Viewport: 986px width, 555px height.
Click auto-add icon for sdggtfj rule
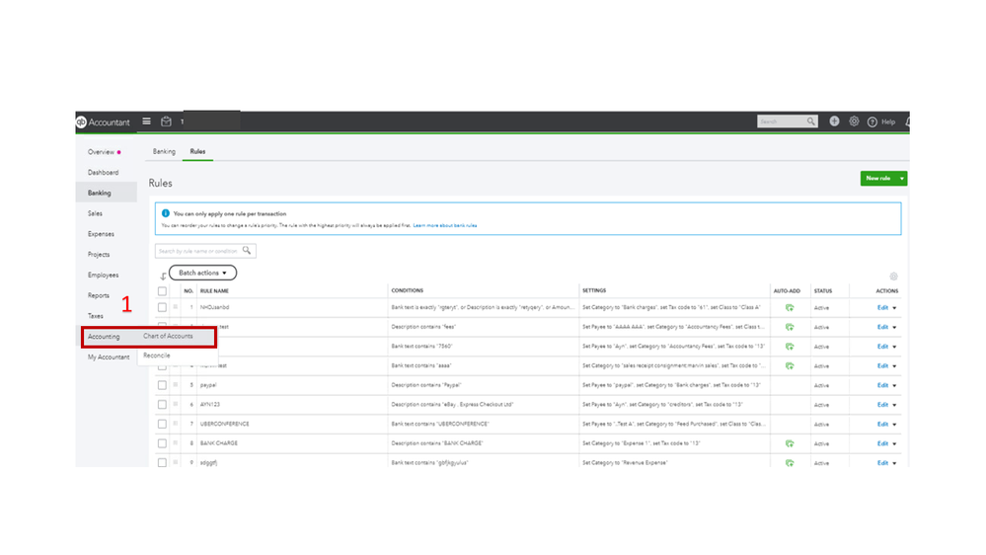(790, 463)
